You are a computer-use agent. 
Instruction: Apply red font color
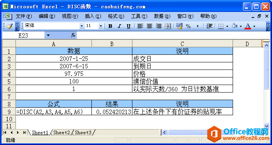click(x=248, y=26)
